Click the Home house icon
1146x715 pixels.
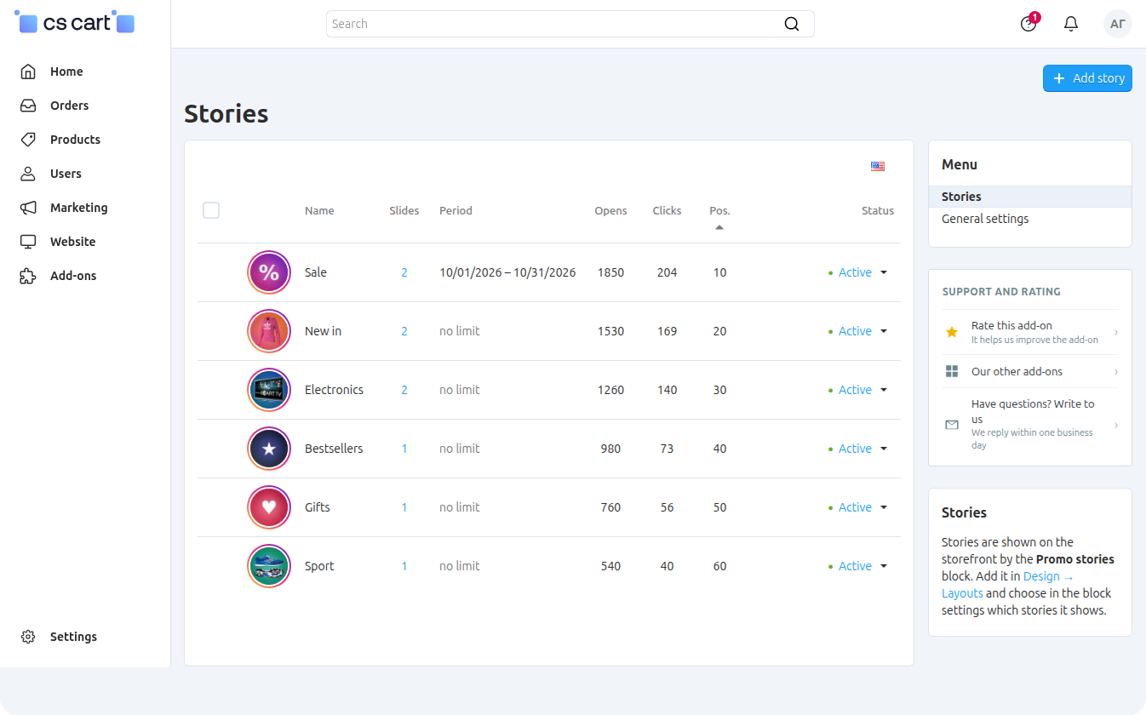28,71
